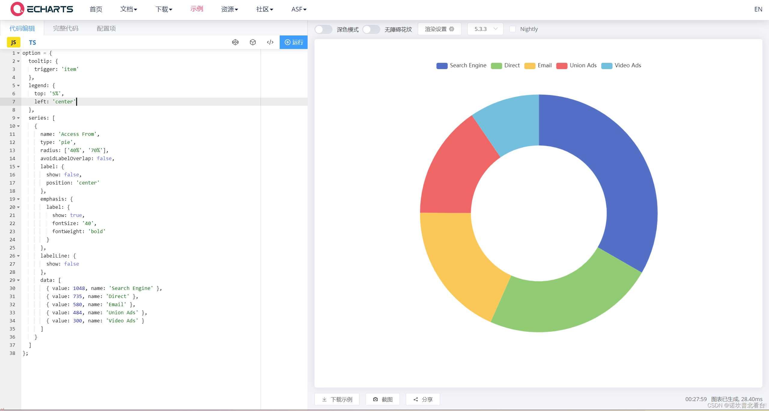
Task: Switch to the 完整代码 tab
Action: point(65,29)
